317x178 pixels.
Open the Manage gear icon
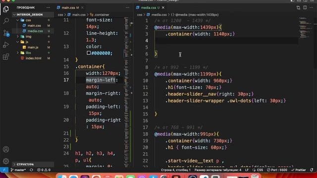(x=6, y=161)
